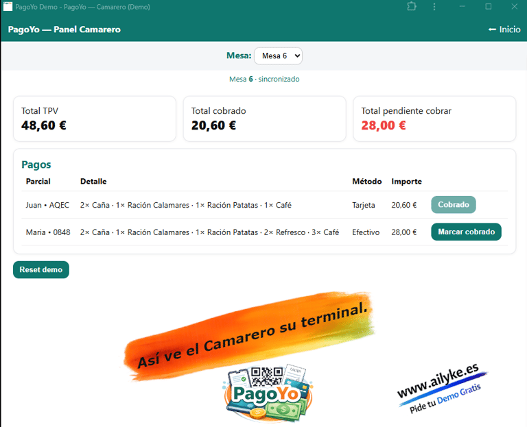
Task: Click the 20,60 € amount in Juan's row
Action: [404, 205]
